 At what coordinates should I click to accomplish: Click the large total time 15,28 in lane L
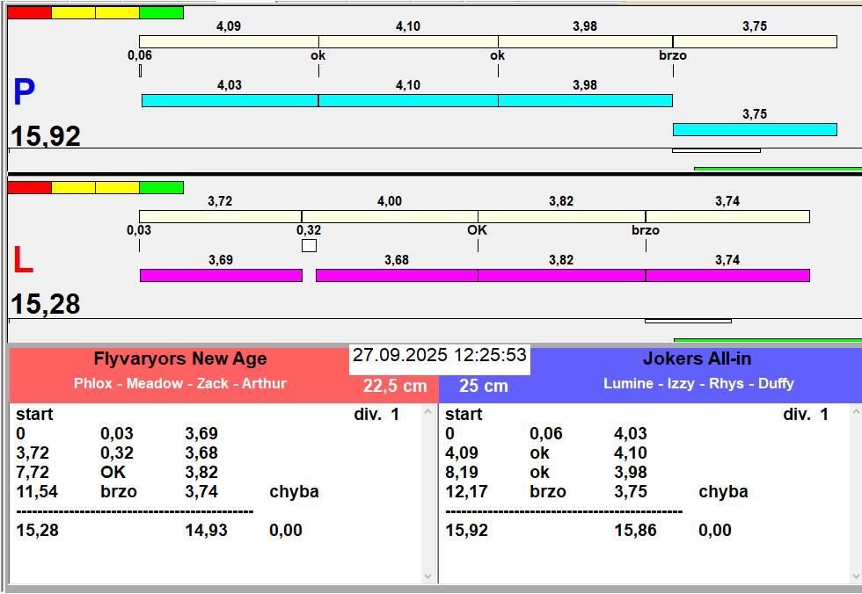tap(46, 304)
